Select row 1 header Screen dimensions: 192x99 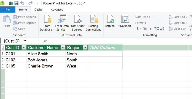(x=3, y=54)
